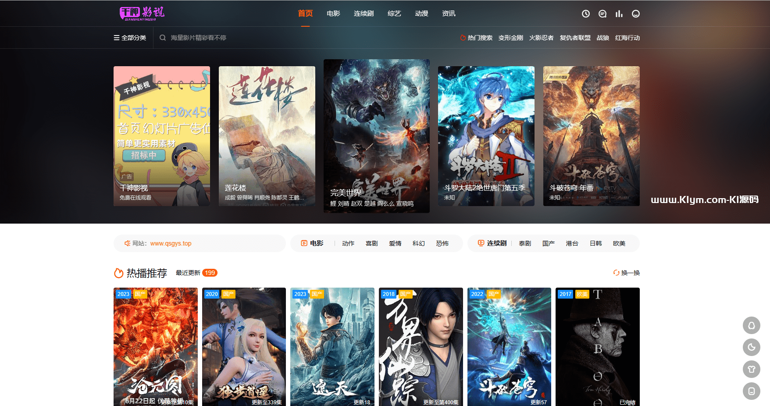Viewport: 770px width, 406px height.
Task: Open the 斗罗大陆2绝世唐门第五季 slide
Action: (x=486, y=136)
